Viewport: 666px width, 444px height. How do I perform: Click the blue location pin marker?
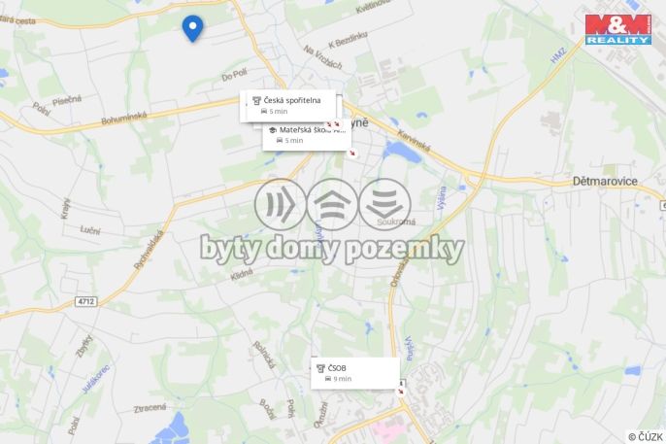click(192, 28)
